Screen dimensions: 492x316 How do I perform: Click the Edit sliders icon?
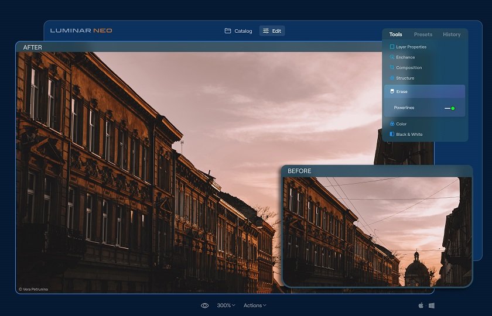point(266,30)
